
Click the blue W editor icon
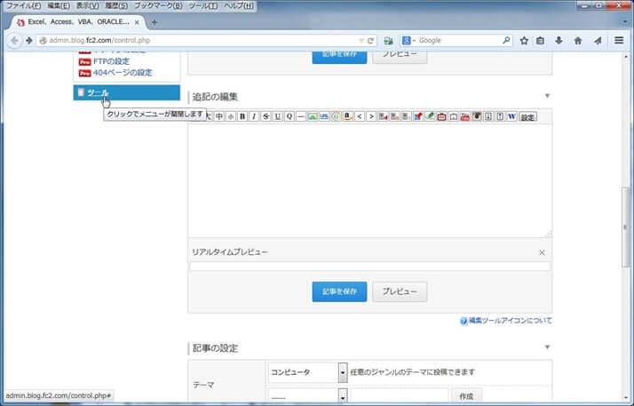click(511, 116)
